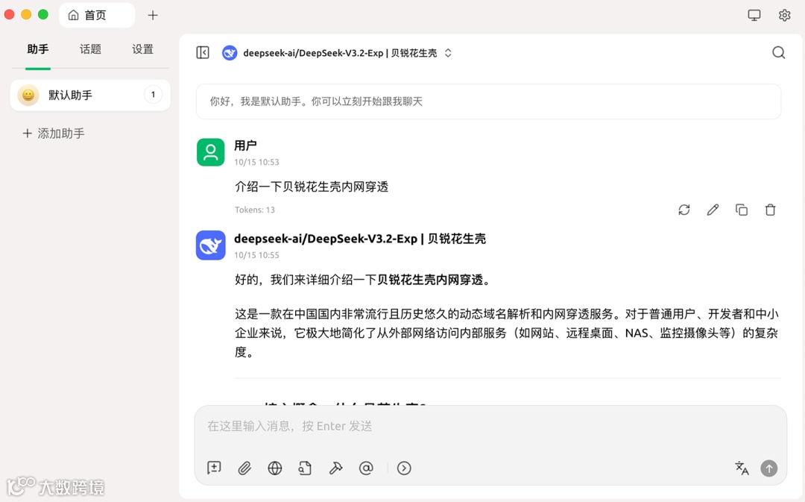
Task: Switch to the 设置 tab
Action: pos(142,49)
